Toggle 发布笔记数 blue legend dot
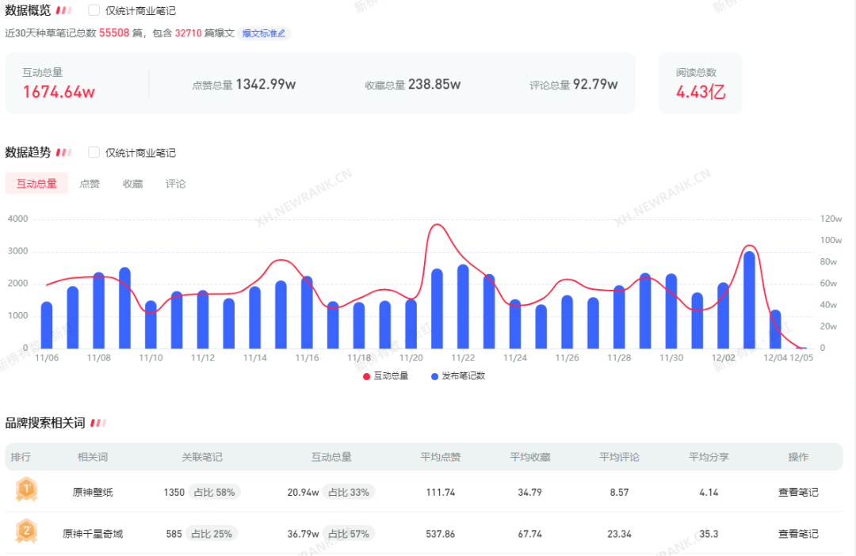The width and height of the screenshot is (856, 556). [x=434, y=376]
